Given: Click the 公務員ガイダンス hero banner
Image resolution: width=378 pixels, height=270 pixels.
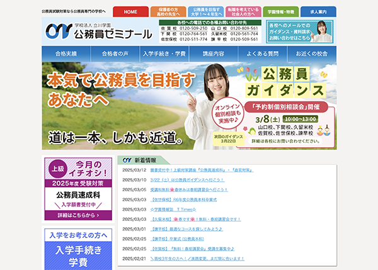Looking at the screenshot, I should 189,106.
